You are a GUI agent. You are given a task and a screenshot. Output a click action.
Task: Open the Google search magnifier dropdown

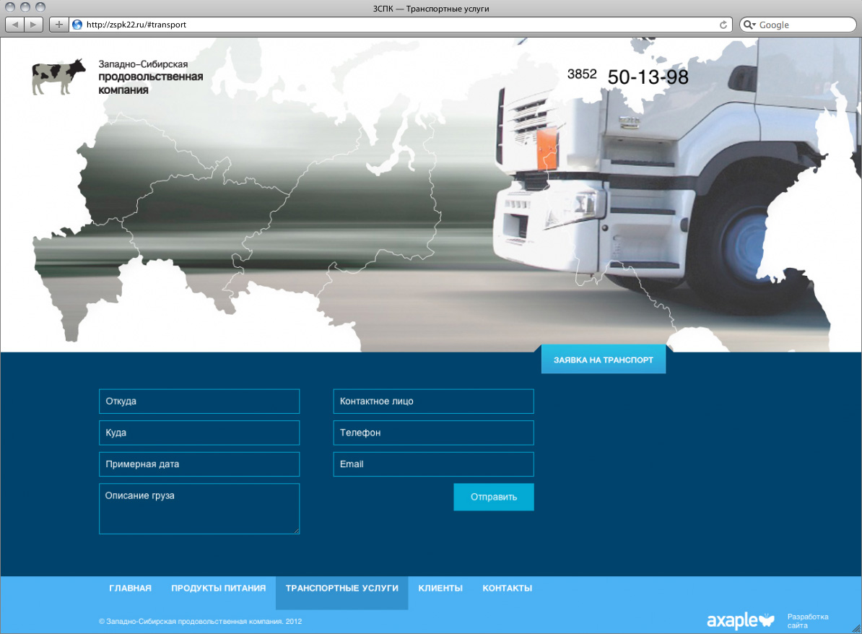coord(749,25)
